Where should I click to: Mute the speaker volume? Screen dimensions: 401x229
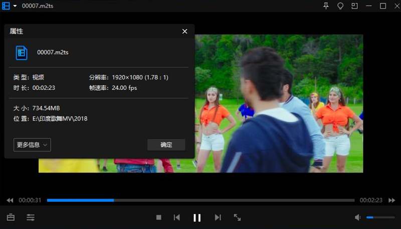[358, 217]
